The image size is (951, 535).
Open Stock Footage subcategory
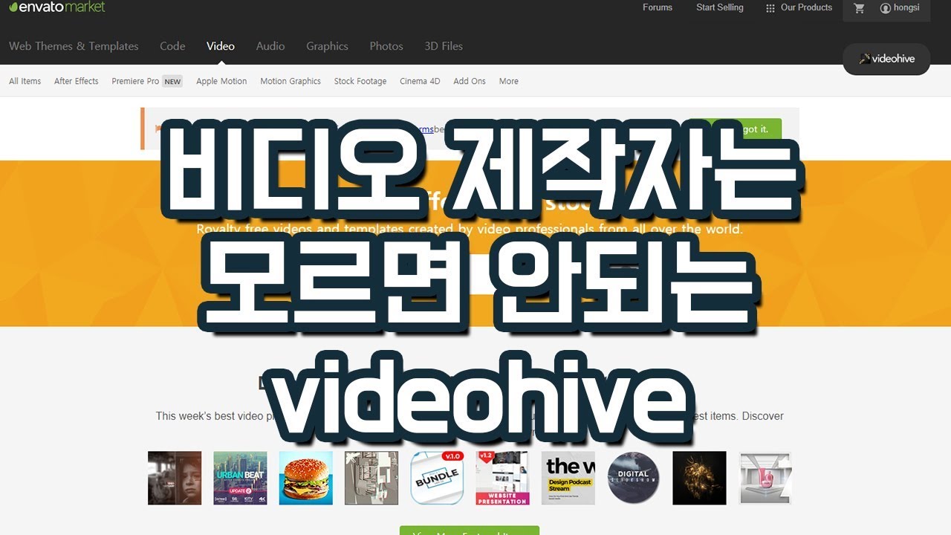pyautogui.click(x=360, y=81)
